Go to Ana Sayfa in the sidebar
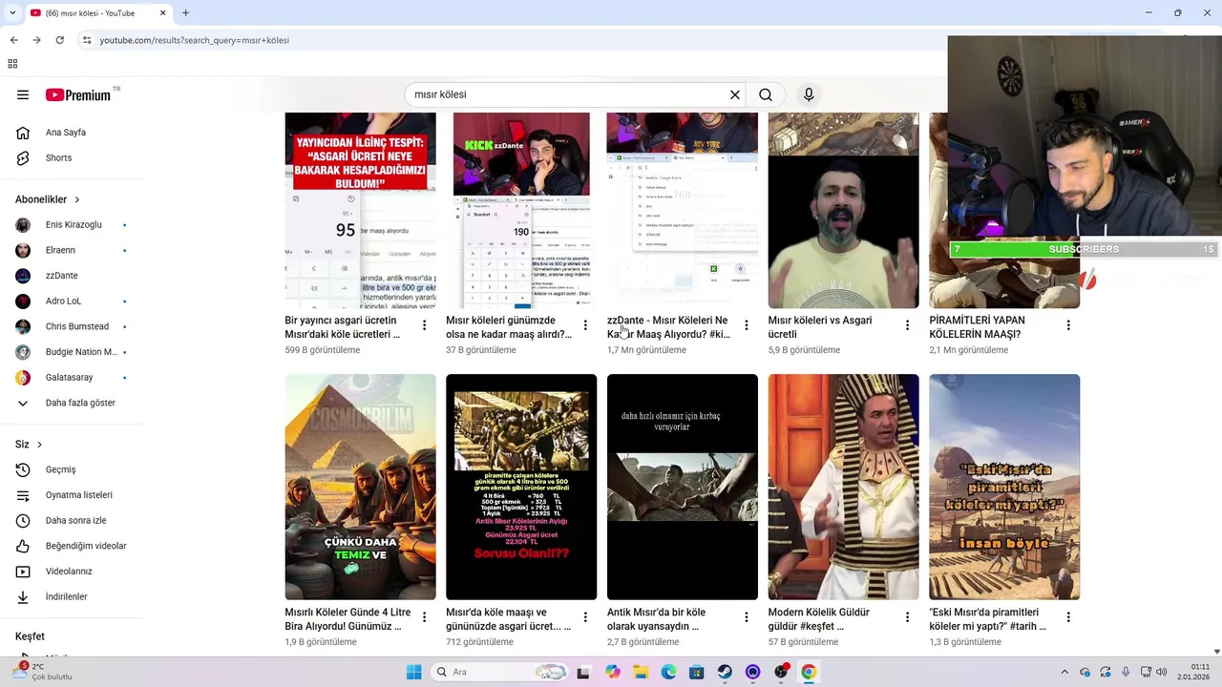Screen dimensions: 1222x687 (67, 133)
